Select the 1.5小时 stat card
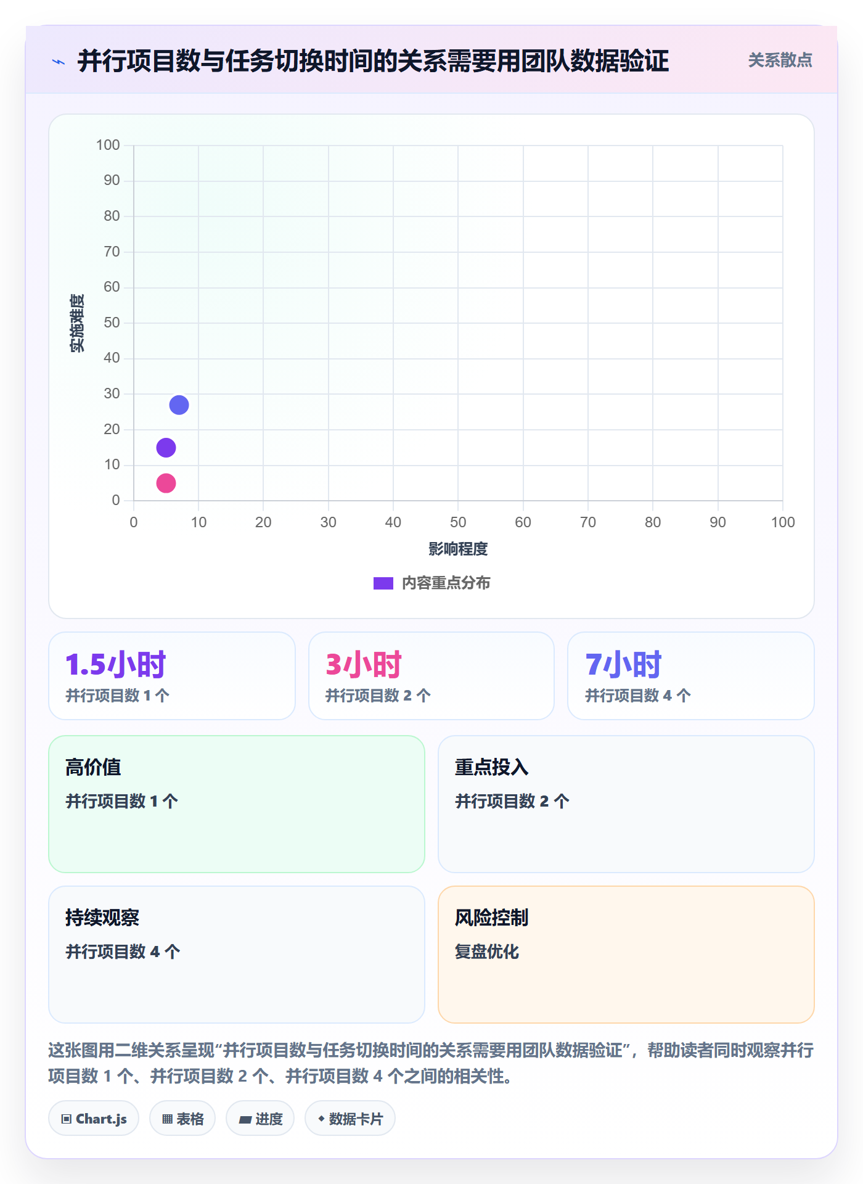 (172, 676)
